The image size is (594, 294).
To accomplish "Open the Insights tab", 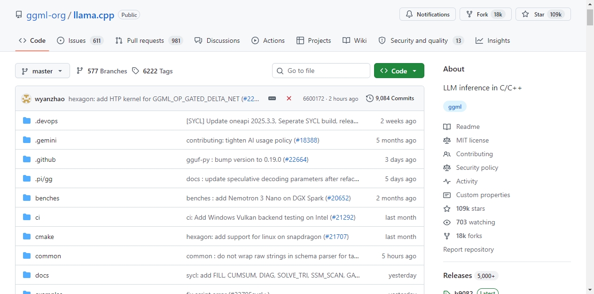I will coord(492,40).
